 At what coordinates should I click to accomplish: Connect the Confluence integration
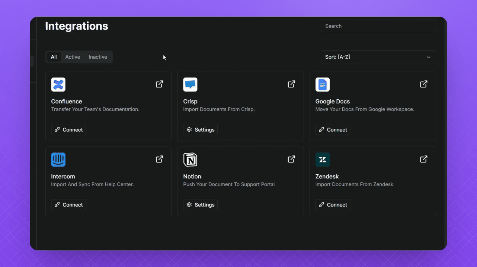point(68,130)
